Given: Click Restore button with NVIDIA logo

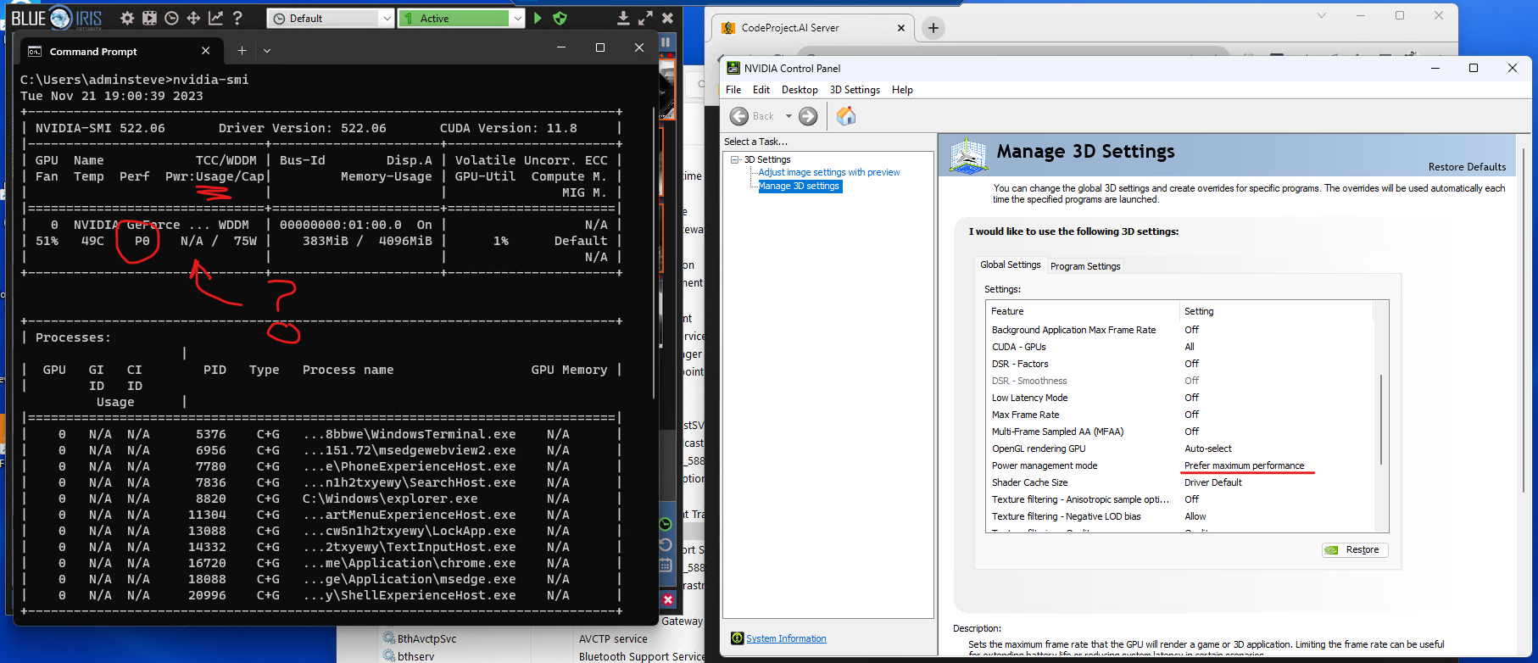Looking at the screenshot, I should click(x=1355, y=549).
